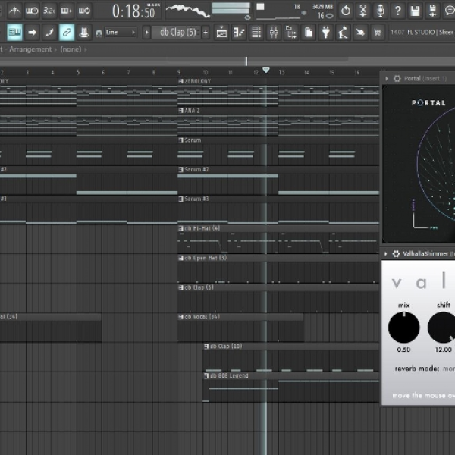
Task: Click the magnet snap icon
Action: [x=99, y=33]
